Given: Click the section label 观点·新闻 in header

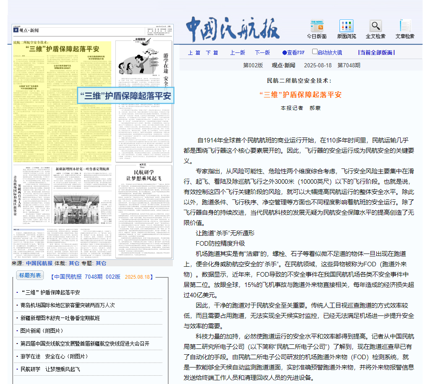Looking at the screenshot, I should point(283,65).
